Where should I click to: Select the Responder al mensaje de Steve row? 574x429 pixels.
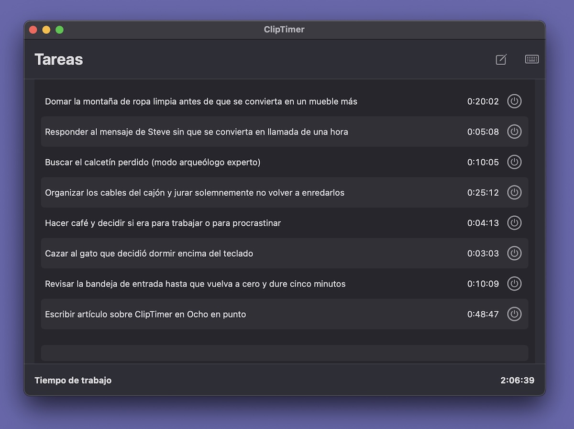pyautogui.click(x=285, y=132)
